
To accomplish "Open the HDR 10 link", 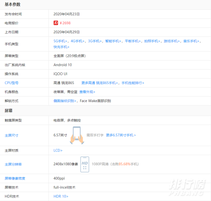I will (61, 196).
